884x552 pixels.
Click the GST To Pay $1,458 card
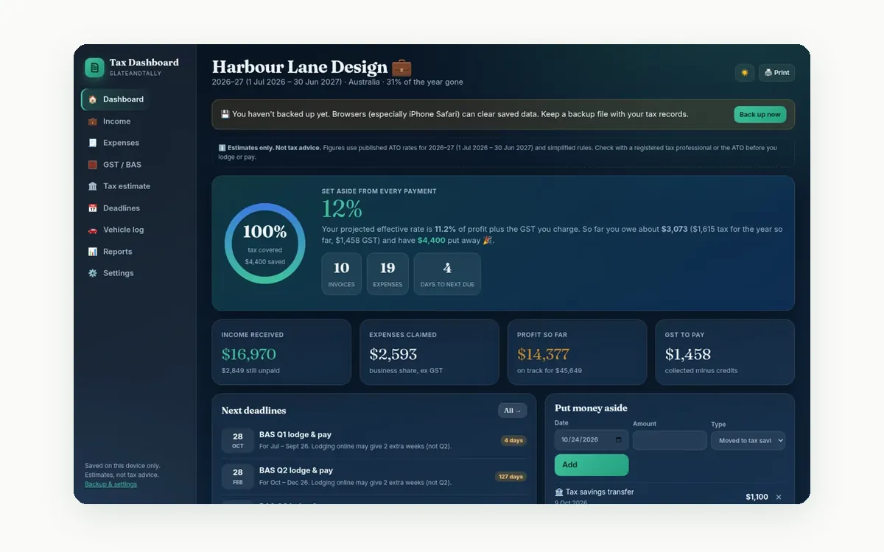click(725, 352)
